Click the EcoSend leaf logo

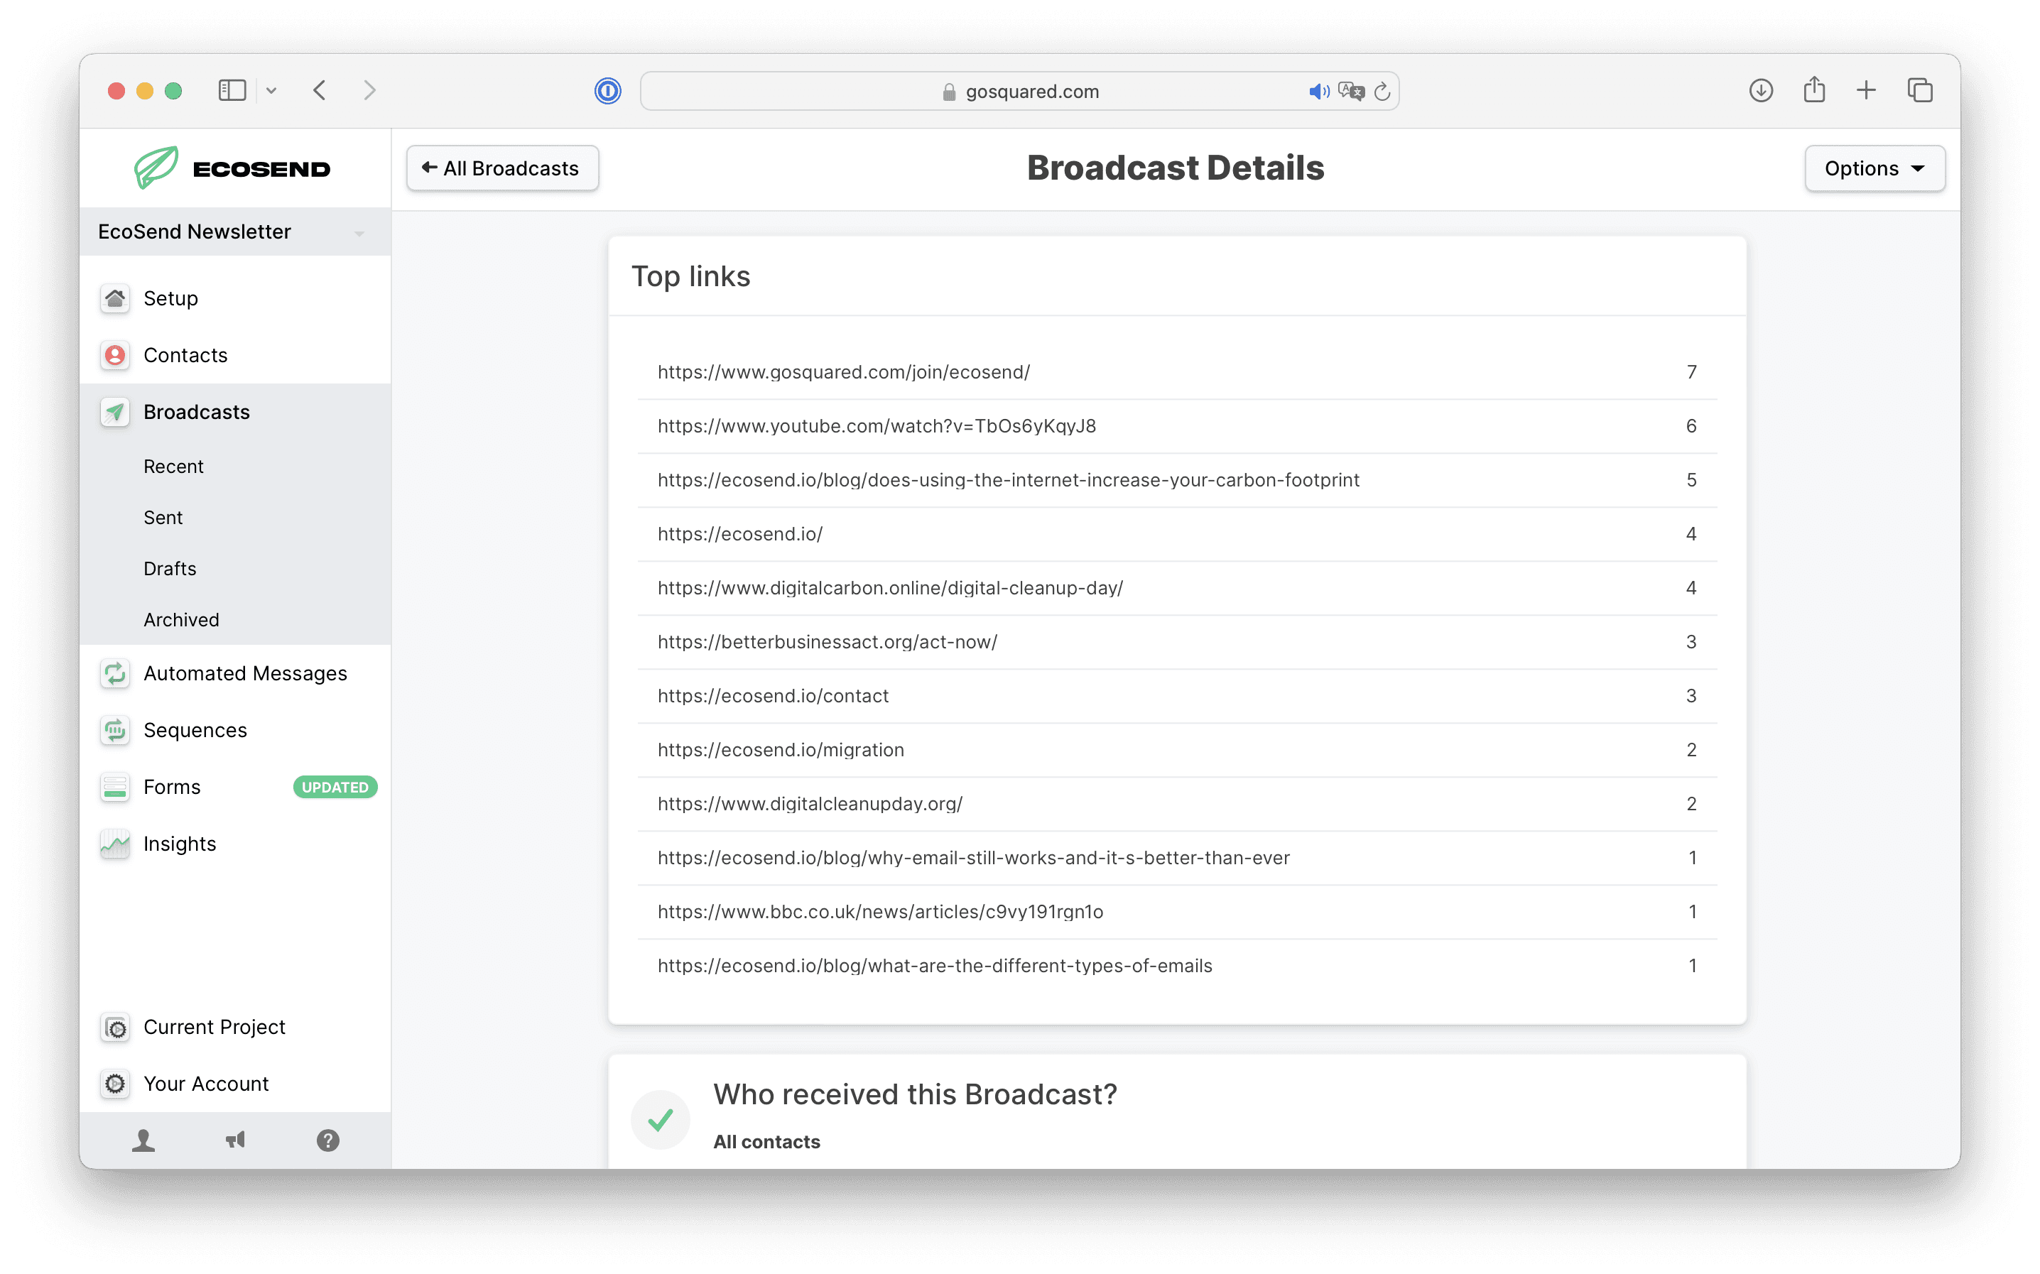coord(156,167)
